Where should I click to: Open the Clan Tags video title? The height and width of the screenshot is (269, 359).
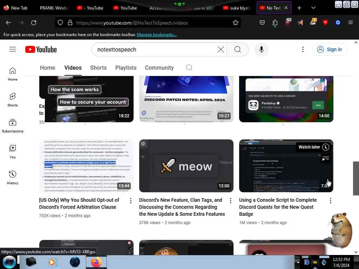(182, 207)
